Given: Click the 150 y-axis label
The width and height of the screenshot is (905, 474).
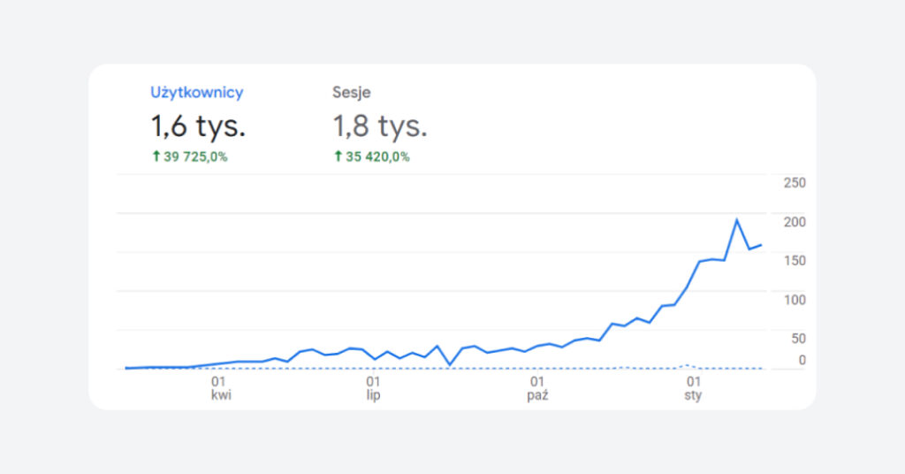Looking at the screenshot, I should point(795,261).
